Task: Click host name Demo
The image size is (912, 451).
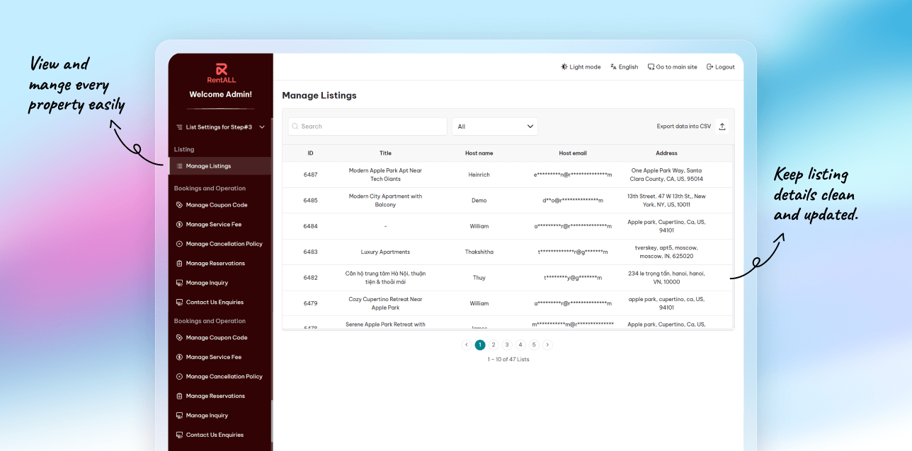Action: coord(479,201)
